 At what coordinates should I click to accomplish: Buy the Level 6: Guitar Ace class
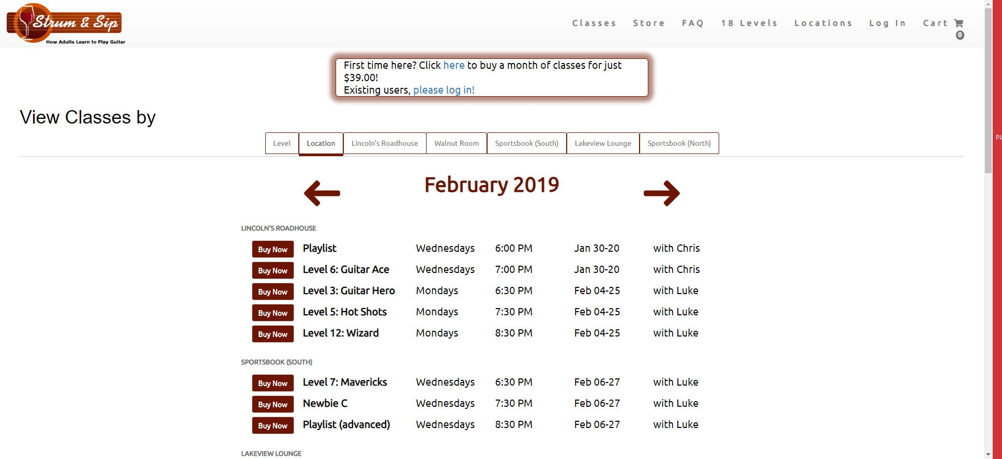[x=272, y=270]
